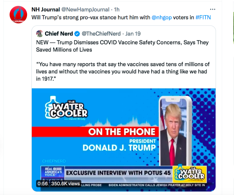This screenshot has height=195, width=234.
Task: Open the #FITN hashtag
Action: (203, 17)
